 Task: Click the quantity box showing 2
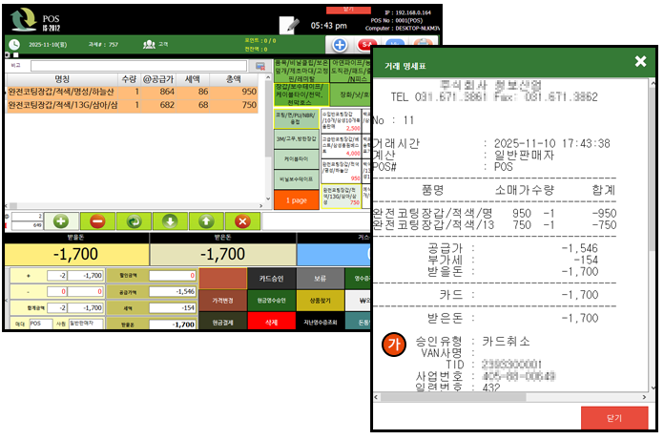tap(27, 217)
